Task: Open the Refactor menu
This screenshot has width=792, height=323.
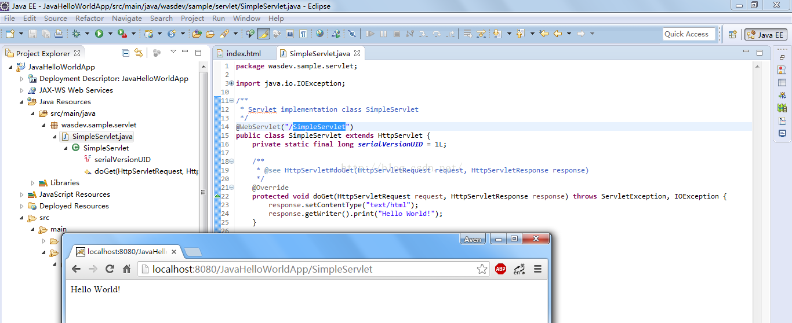Action: coord(89,18)
